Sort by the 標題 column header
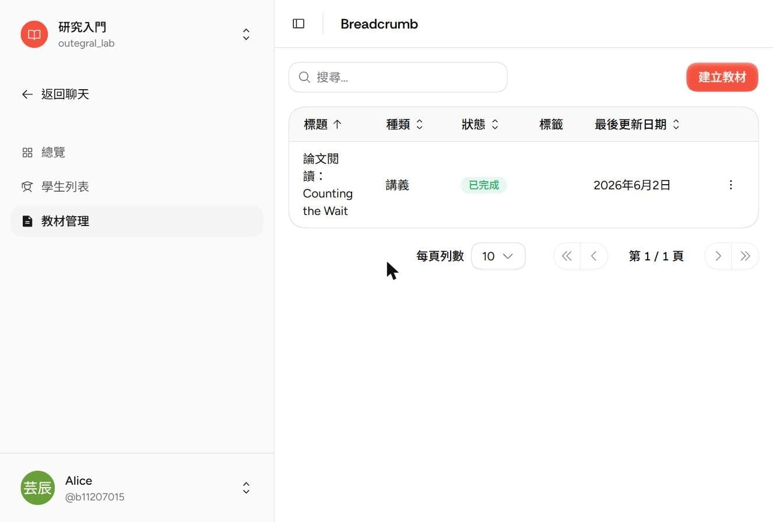Image resolution: width=773 pixels, height=522 pixels. 323,125
